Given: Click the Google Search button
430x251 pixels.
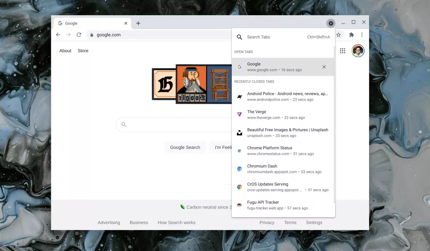Looking at the screenshot, I should pyautogui.click(x=185, y=148).
